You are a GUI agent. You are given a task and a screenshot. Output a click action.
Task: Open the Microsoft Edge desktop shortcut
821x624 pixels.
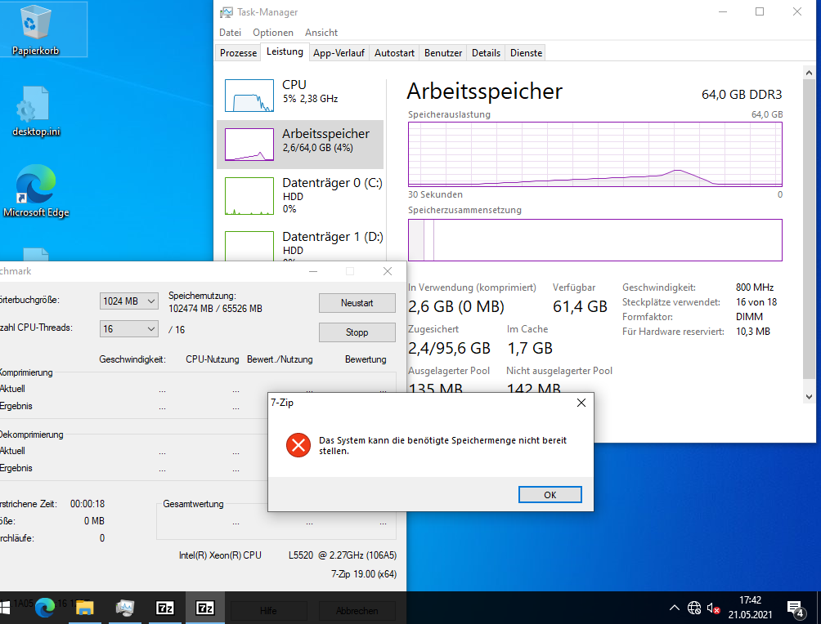coord(36,191)
